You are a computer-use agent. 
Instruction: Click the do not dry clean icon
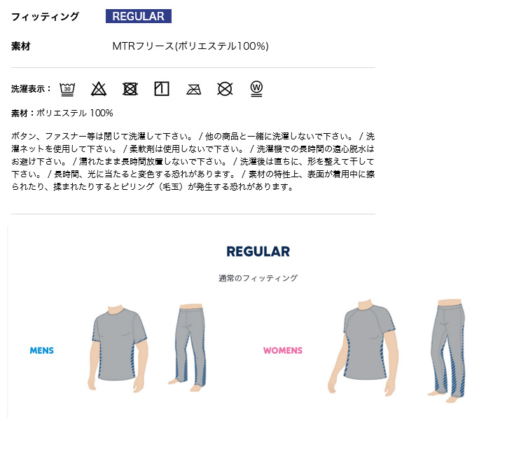coord(225,89)
